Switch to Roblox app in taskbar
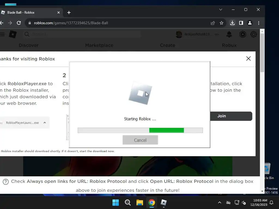The height and width of the screenshot is (209, 279). click(x=164, y=202)
